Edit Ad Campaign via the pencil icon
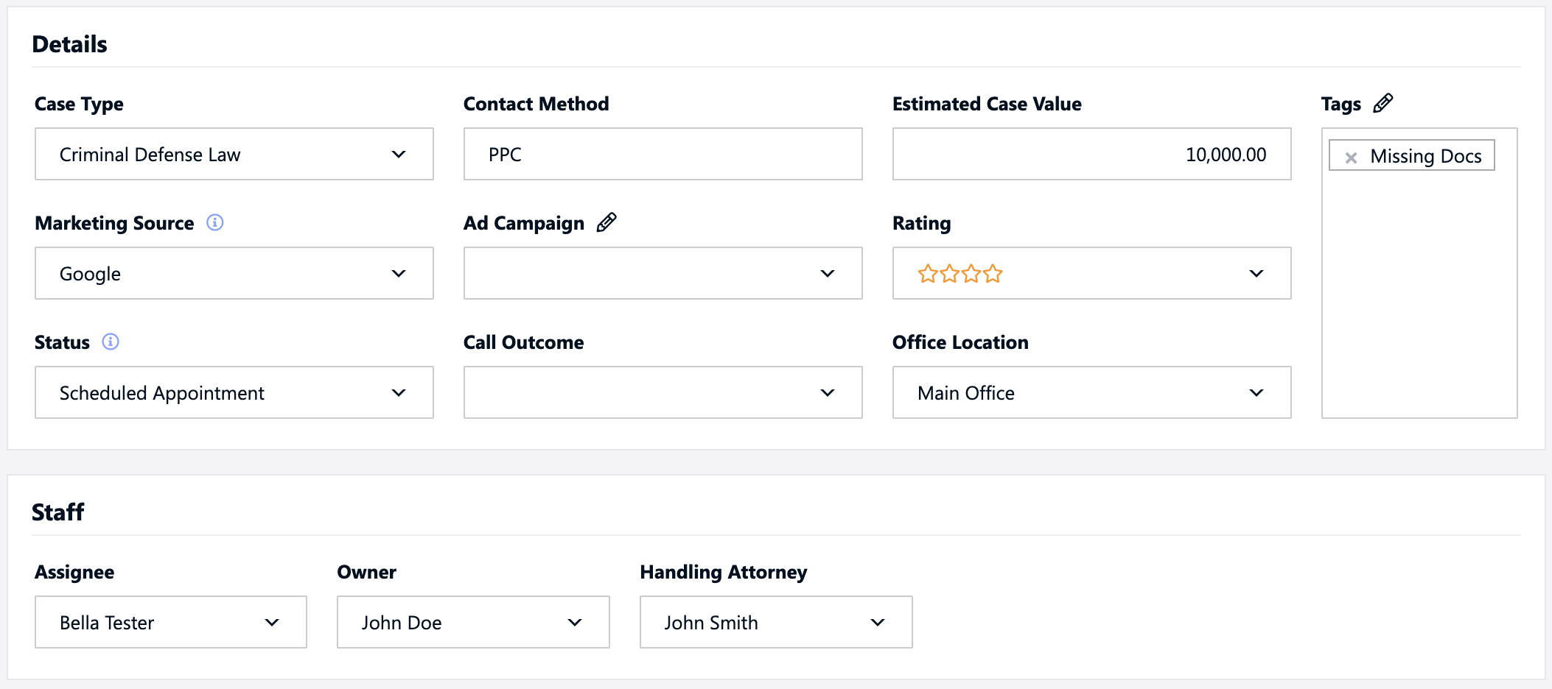Image resolution: width=1552 pixels, height=689 pixels. [607, 222]
